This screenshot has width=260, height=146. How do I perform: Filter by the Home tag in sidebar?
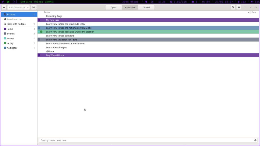click(19, 29)
